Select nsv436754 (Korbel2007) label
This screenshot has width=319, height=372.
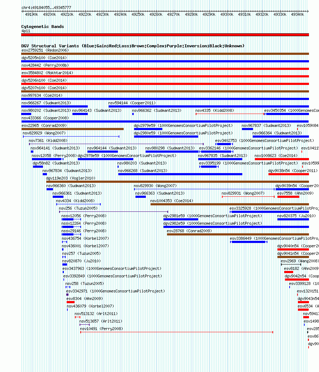point(85,239)
